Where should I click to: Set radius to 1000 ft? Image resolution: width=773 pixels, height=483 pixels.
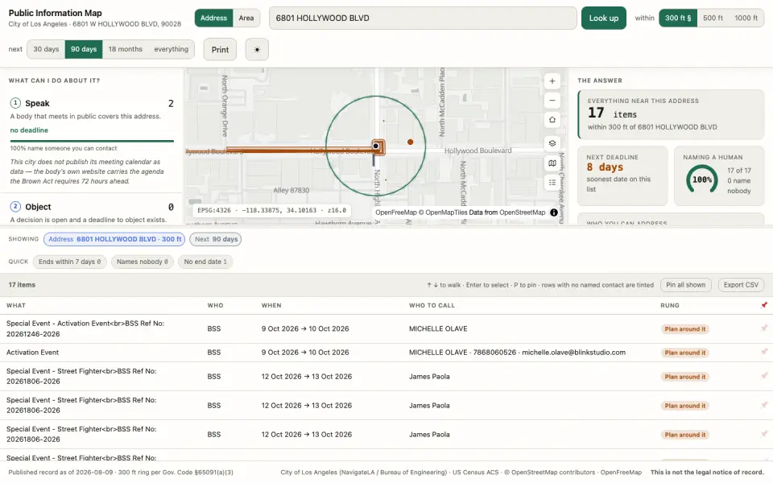click(746, 18)
